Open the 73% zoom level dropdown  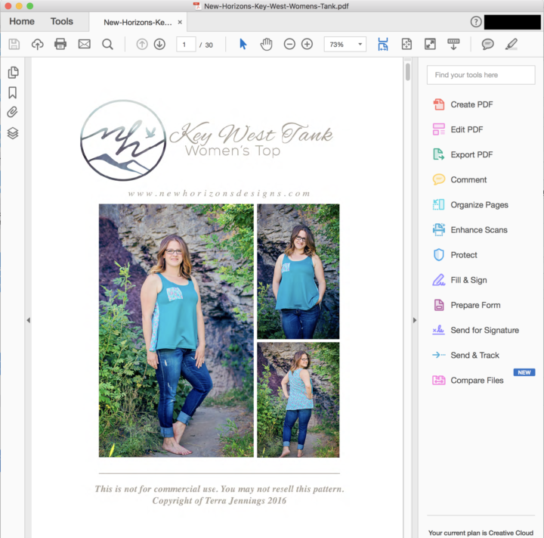(x=360, y=45)
